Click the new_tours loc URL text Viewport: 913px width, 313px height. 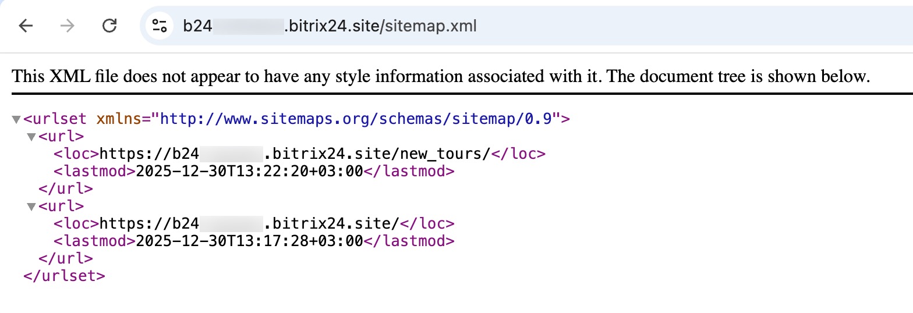pyautogui.click(x=295, y=154)
